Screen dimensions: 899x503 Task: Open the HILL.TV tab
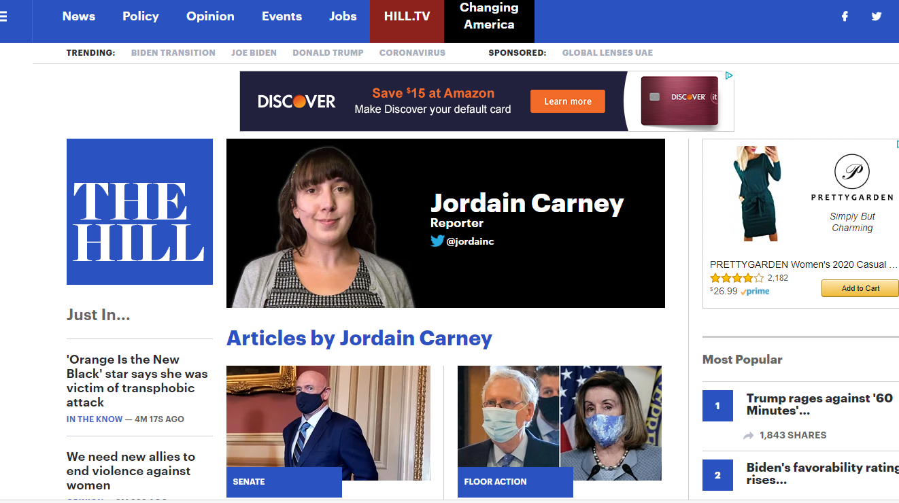tap(407, 21)
